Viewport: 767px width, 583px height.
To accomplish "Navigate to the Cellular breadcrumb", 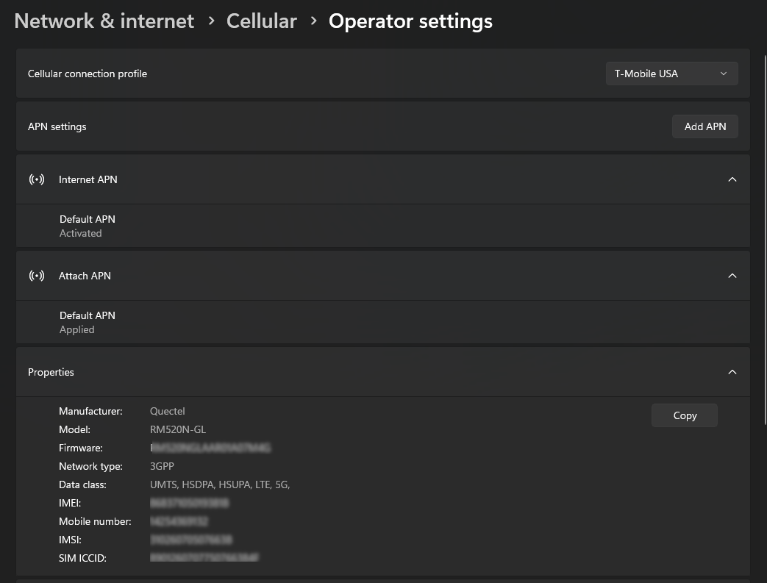I will coord(261,21).
